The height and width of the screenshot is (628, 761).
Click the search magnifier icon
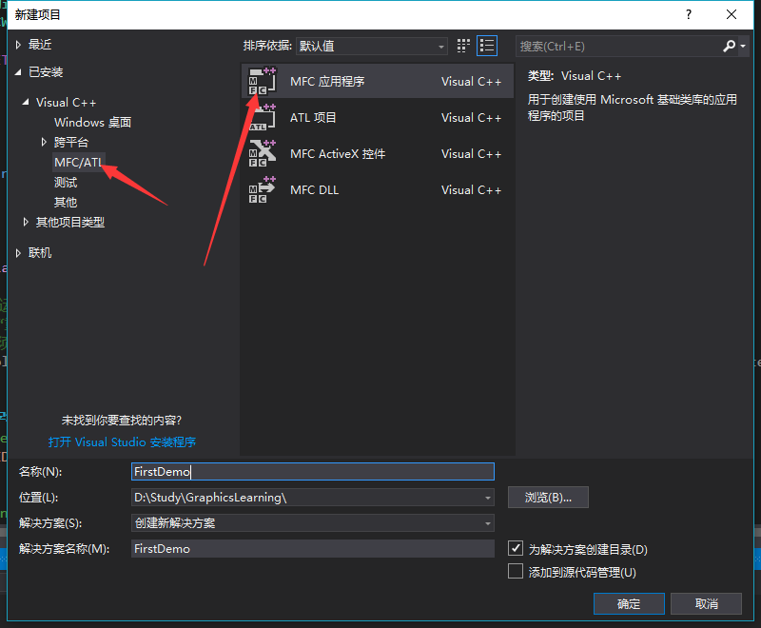tap(727, 45)
